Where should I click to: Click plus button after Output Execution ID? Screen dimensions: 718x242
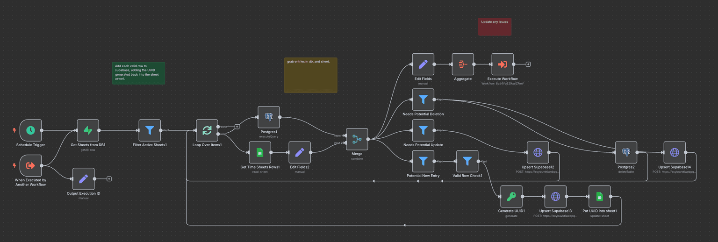109,178
